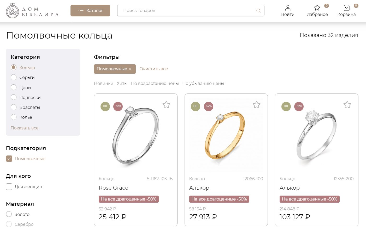Click the search magnifier icon

click(x=258, y=11)
